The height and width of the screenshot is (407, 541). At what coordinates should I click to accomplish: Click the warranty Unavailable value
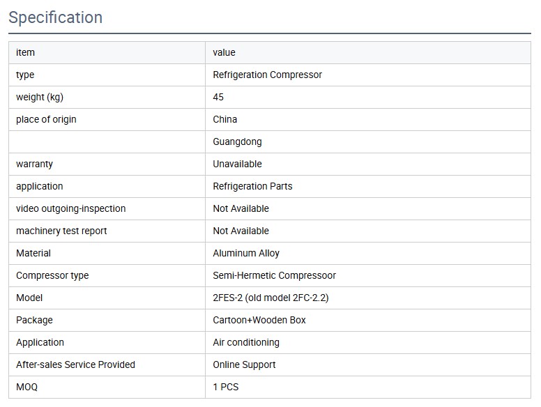tap(237, 164)
